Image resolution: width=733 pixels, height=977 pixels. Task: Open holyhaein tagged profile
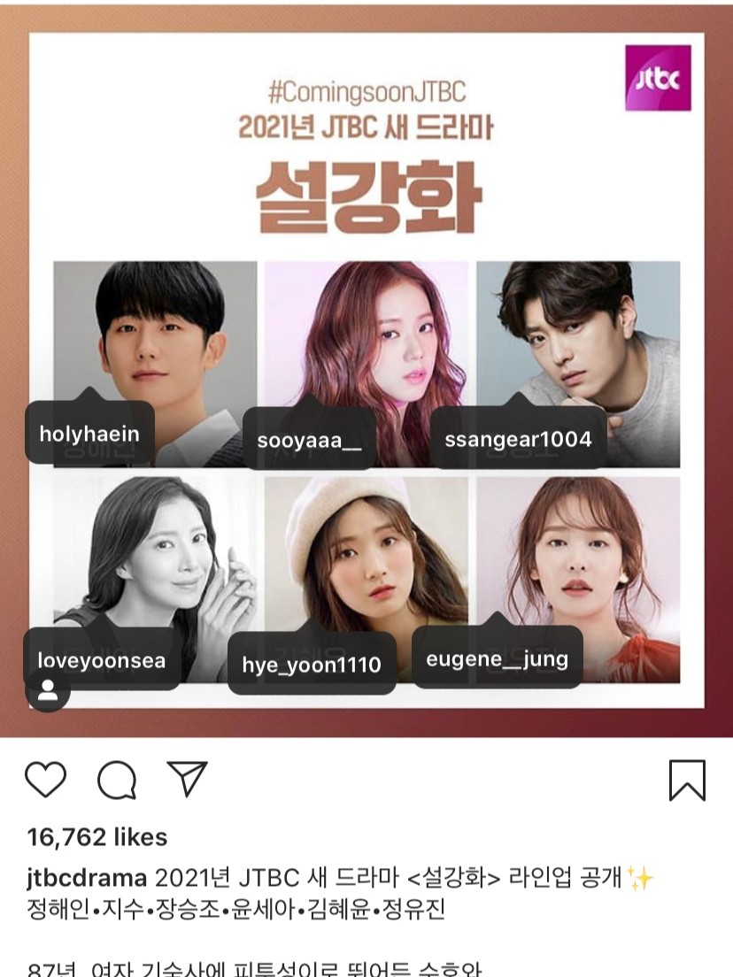point(89,434)
